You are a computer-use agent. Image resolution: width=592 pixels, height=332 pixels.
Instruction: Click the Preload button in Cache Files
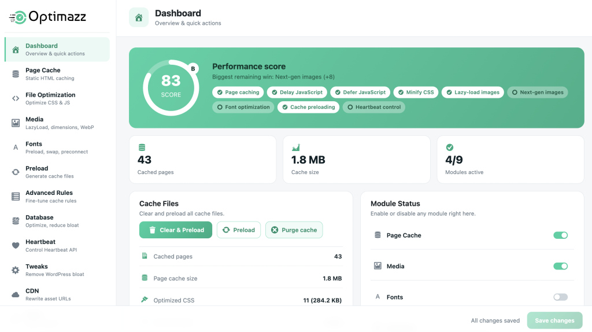point(239,230)
